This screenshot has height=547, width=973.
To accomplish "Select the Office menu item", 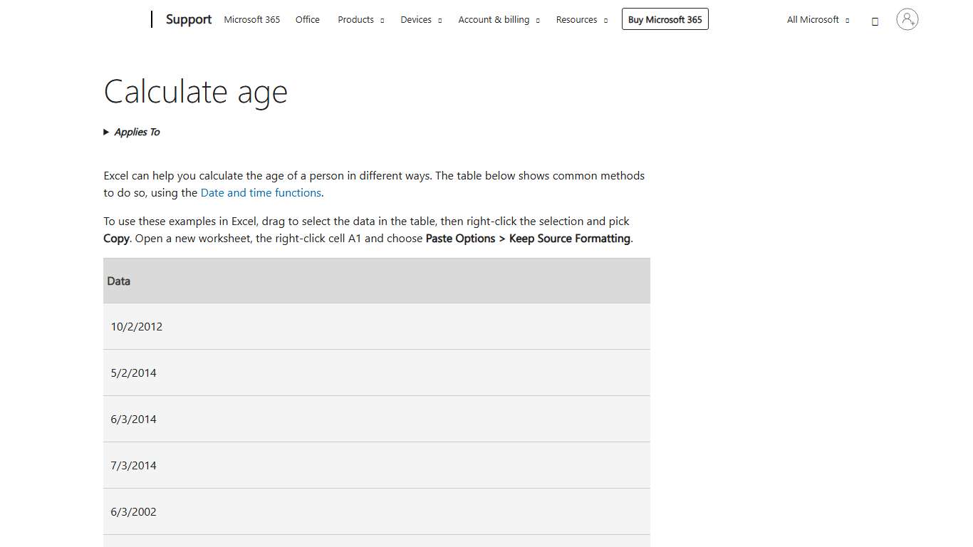I will coord(307,19).
